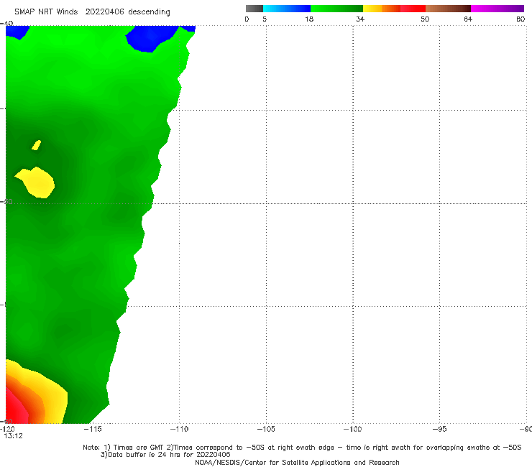Screen dimensions: 532x467
Task: Click the red high-wind area at bottom left
Action: click(x=16, y=409)
